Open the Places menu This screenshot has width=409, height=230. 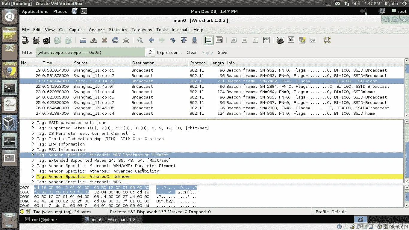(60, 11)
